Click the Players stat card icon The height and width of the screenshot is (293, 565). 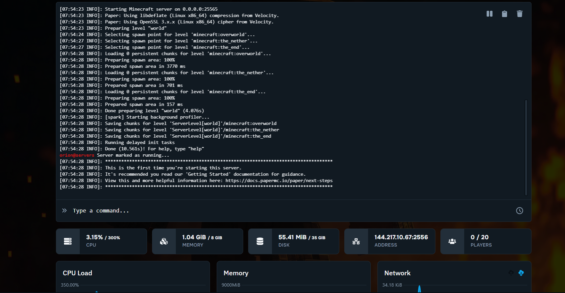point(452,241)
